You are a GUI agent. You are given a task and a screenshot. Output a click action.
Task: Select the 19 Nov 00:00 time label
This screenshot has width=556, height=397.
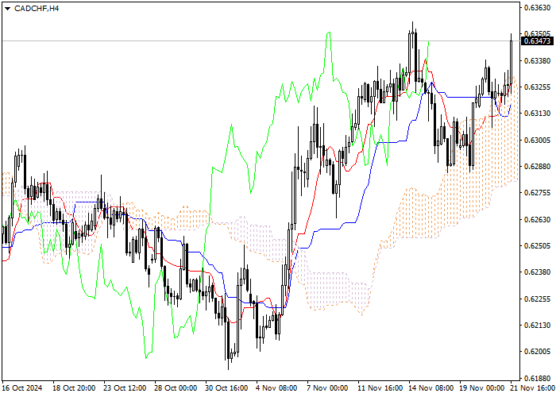pyautogui.click(x=482, y=388)
